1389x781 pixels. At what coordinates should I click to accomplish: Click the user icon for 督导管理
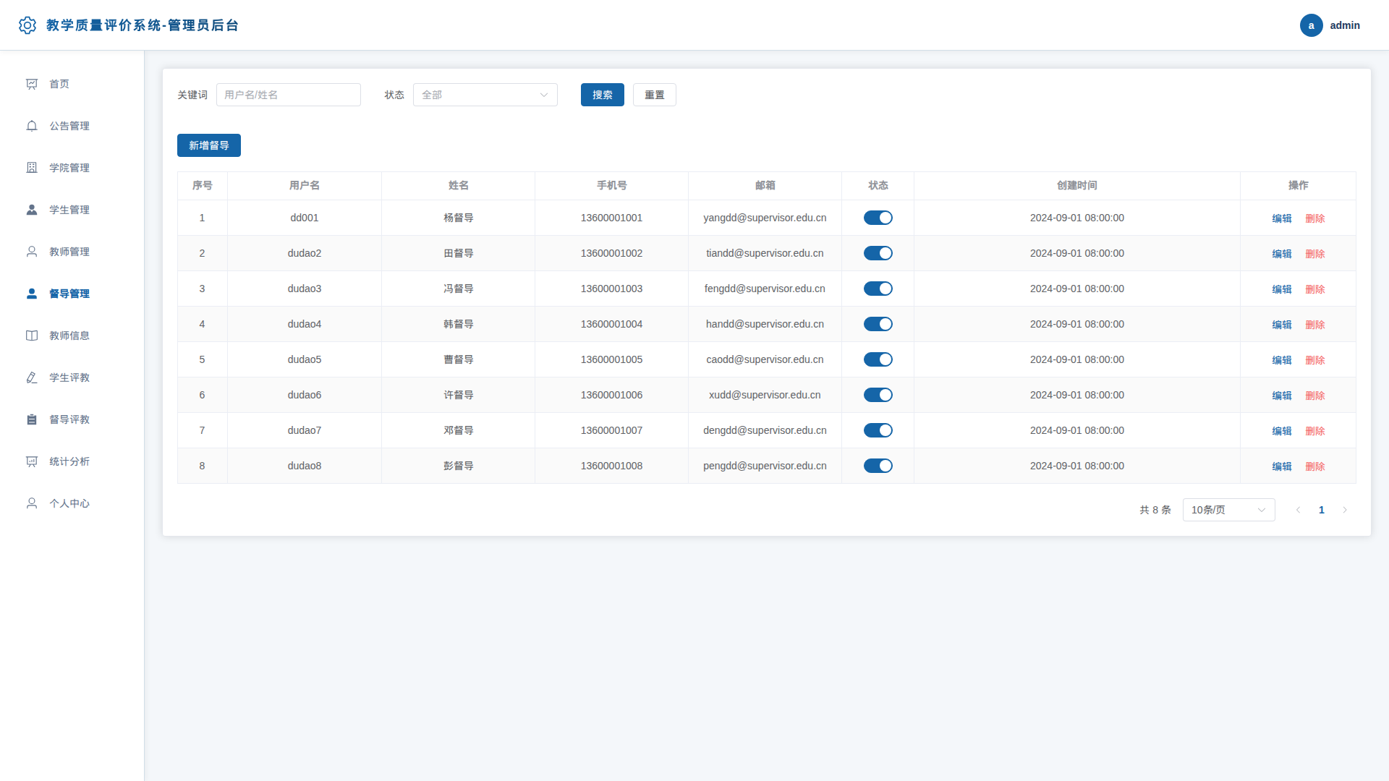[32, 294]
